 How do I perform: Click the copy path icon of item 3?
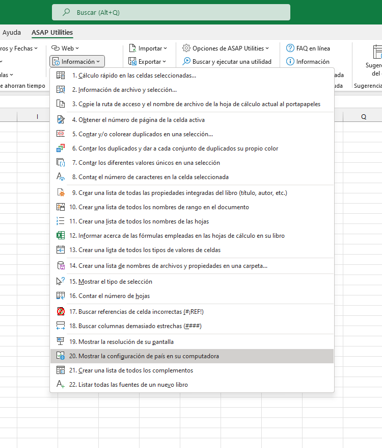tap(61, 104)
